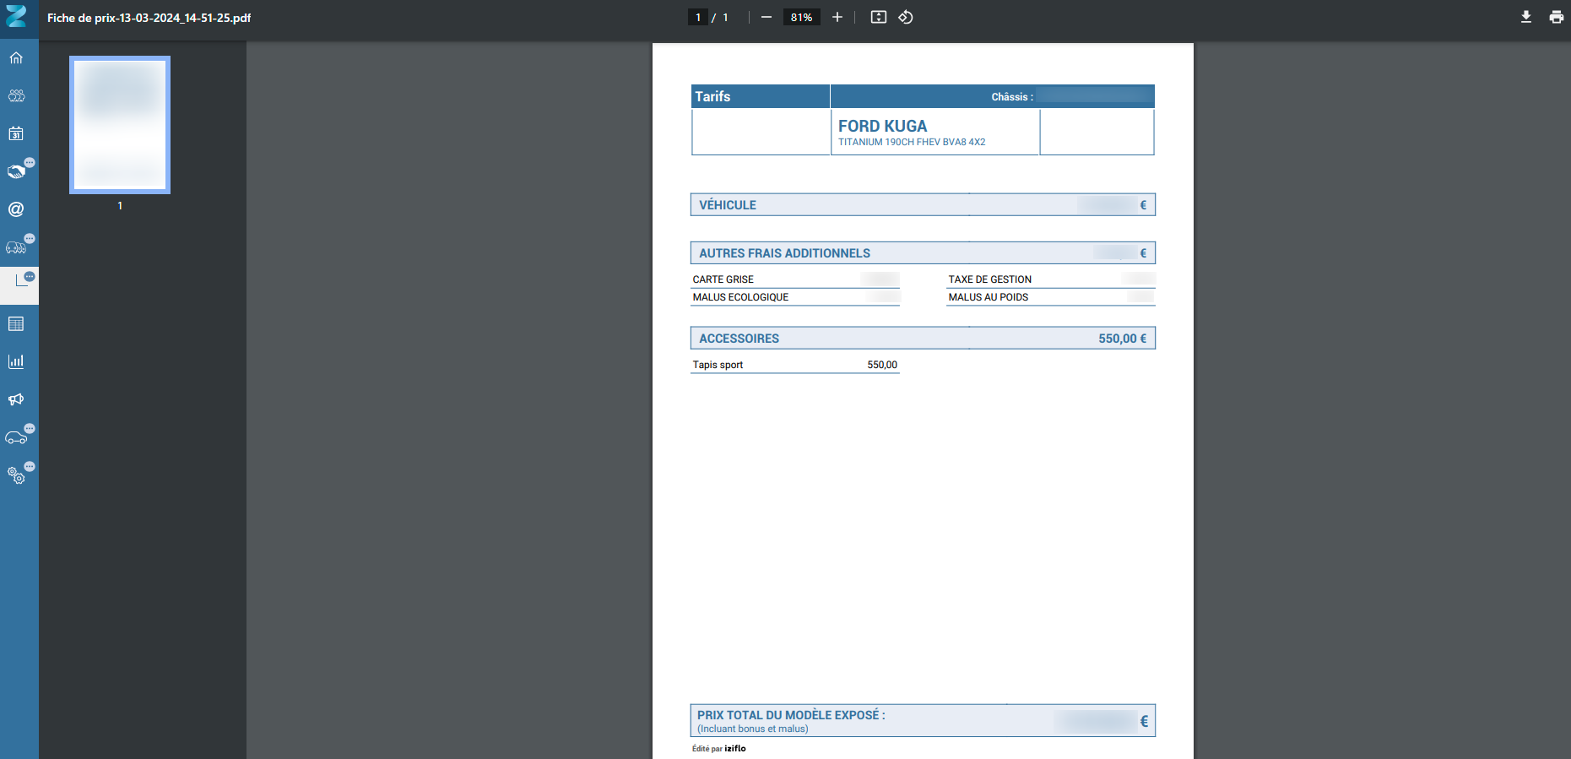Click the TAXE DE GESTION row
The width and height of the screenshot is (1571, 759).
(x=1051, y=279)
